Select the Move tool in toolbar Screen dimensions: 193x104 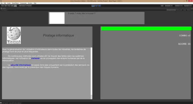pos(6,6)
